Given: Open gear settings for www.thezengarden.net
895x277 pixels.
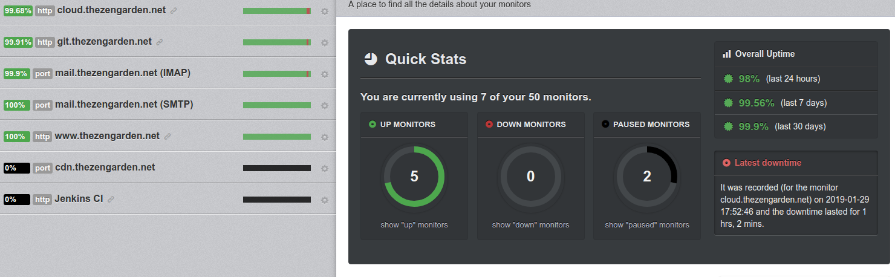Looking at the screenshot, I should pos(325,137).
